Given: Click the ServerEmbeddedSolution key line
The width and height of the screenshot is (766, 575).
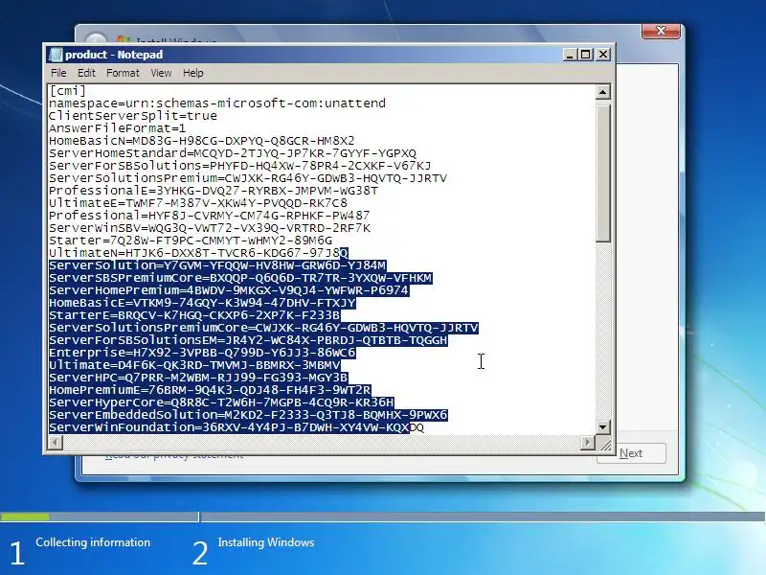Looking at the screenshot, I should coord(248,415).
